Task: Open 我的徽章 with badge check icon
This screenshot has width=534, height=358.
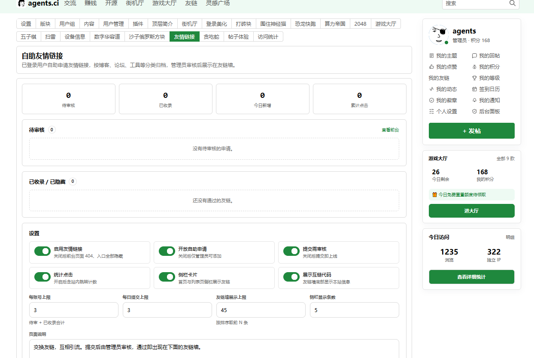Action: pos(443,100)
